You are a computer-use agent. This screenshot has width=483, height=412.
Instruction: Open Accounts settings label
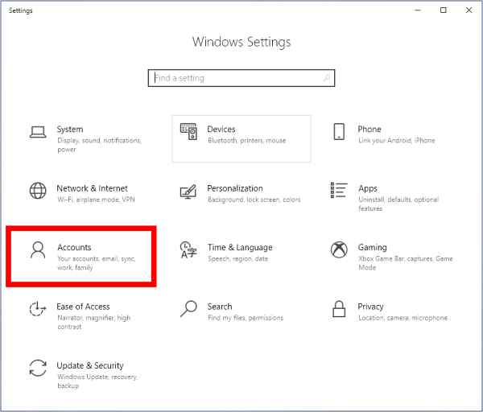pyautogui.click(x=74, y=247)
